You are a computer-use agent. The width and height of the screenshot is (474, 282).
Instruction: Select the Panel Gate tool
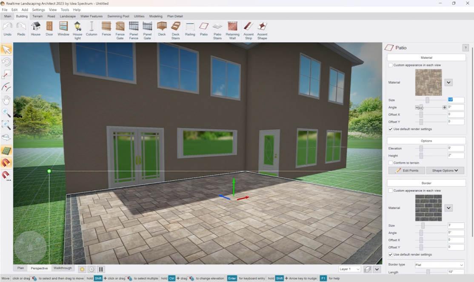[x=147, y=31]
